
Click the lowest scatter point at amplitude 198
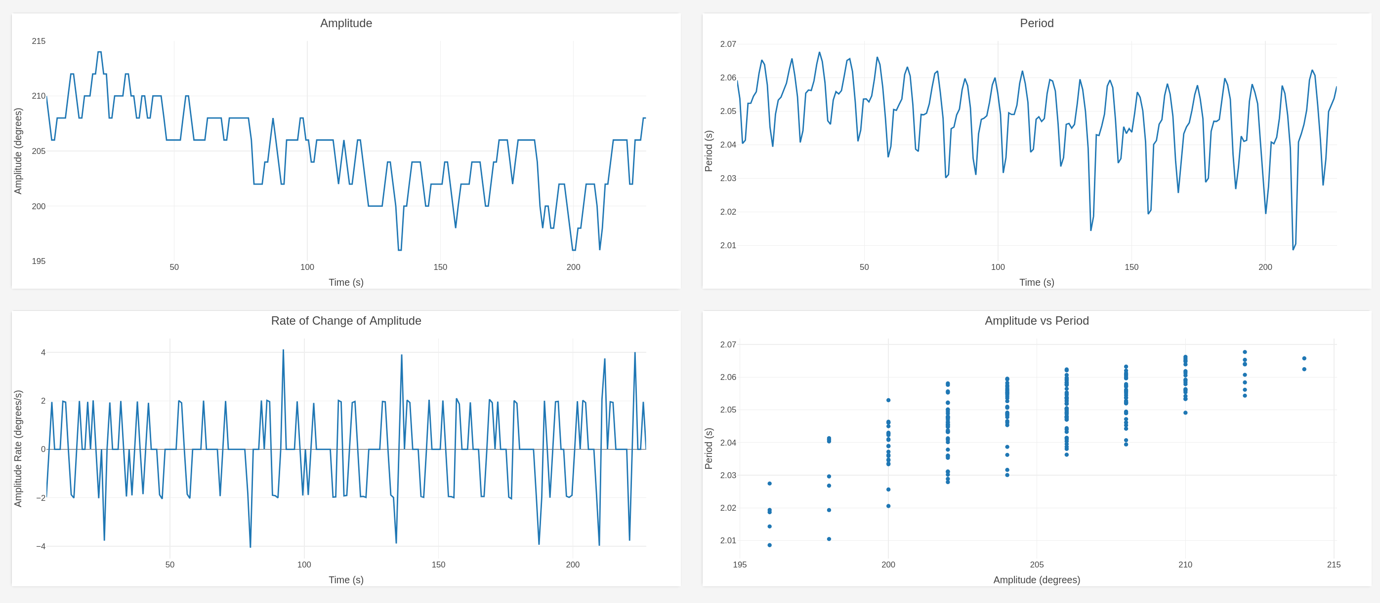click(x=829, y=539)
